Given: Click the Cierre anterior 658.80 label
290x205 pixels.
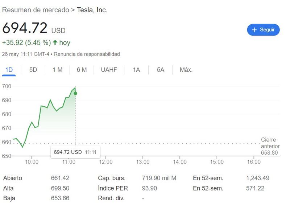Looking at the screenshot, I should pyautogui.click(x=269, y=146).
